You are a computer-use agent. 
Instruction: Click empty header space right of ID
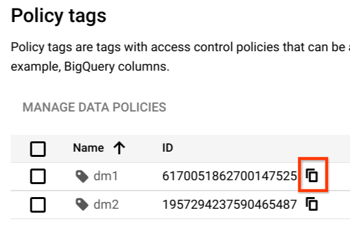pos(261,148)
